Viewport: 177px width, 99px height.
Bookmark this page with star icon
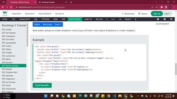click(x=157, y=7)
